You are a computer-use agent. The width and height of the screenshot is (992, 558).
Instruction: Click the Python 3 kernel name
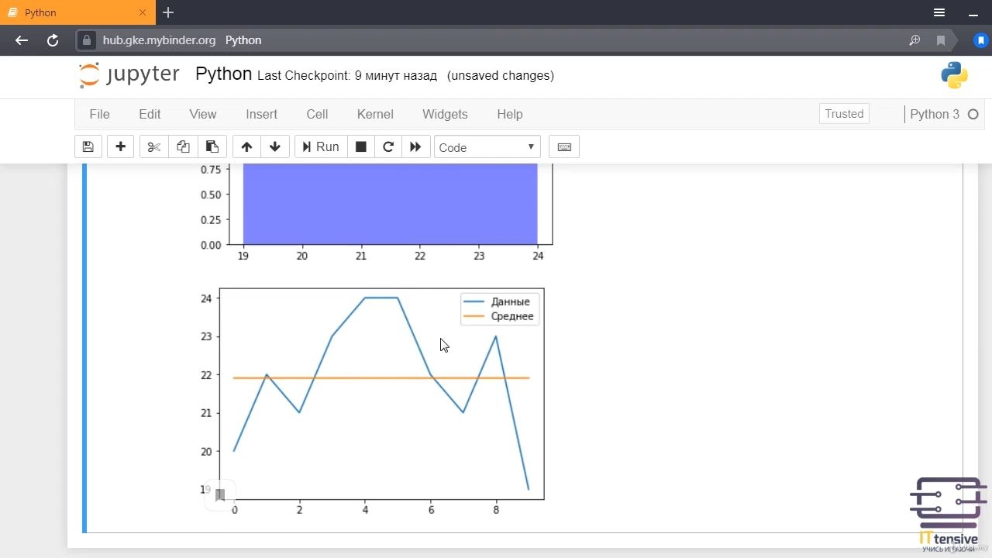point(934,114)
